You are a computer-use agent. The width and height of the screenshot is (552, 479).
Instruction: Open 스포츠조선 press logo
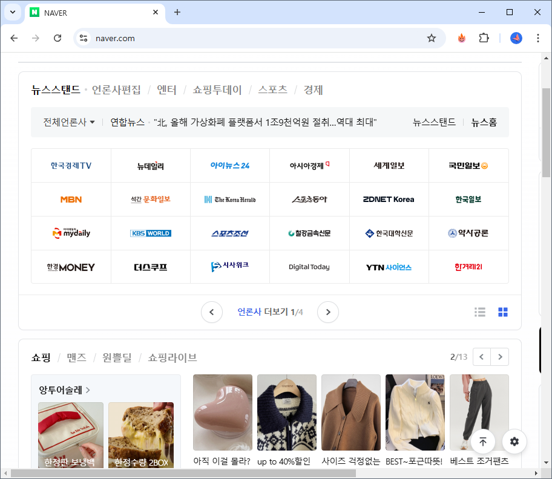[230, 233]
